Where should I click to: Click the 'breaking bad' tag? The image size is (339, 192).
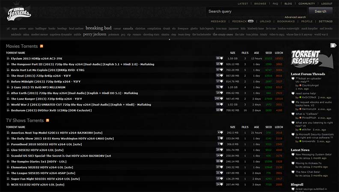[x=98, y=28]
